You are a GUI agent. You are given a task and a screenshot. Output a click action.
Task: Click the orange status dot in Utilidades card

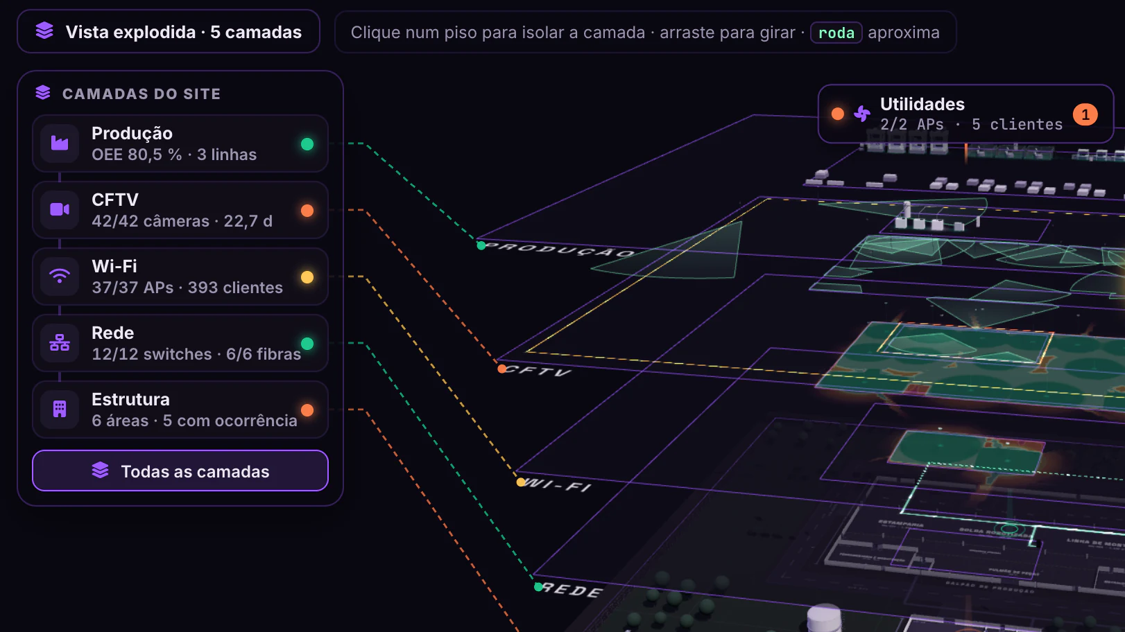coord(838,114)
